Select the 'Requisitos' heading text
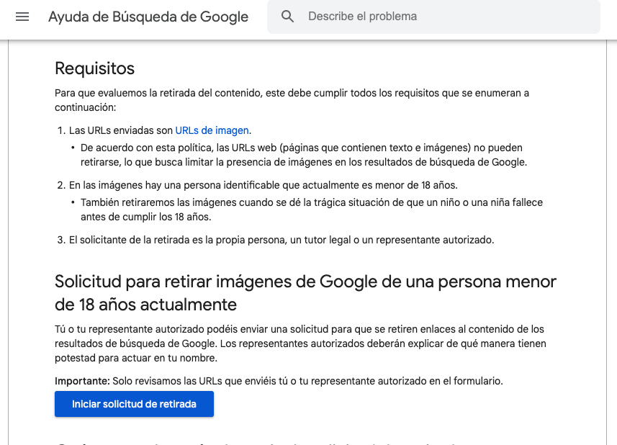 pos(94,68)
